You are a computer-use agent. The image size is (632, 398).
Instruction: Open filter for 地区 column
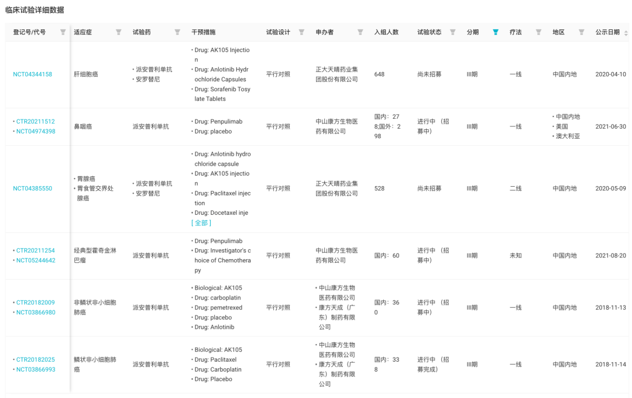tap(582, 32)
